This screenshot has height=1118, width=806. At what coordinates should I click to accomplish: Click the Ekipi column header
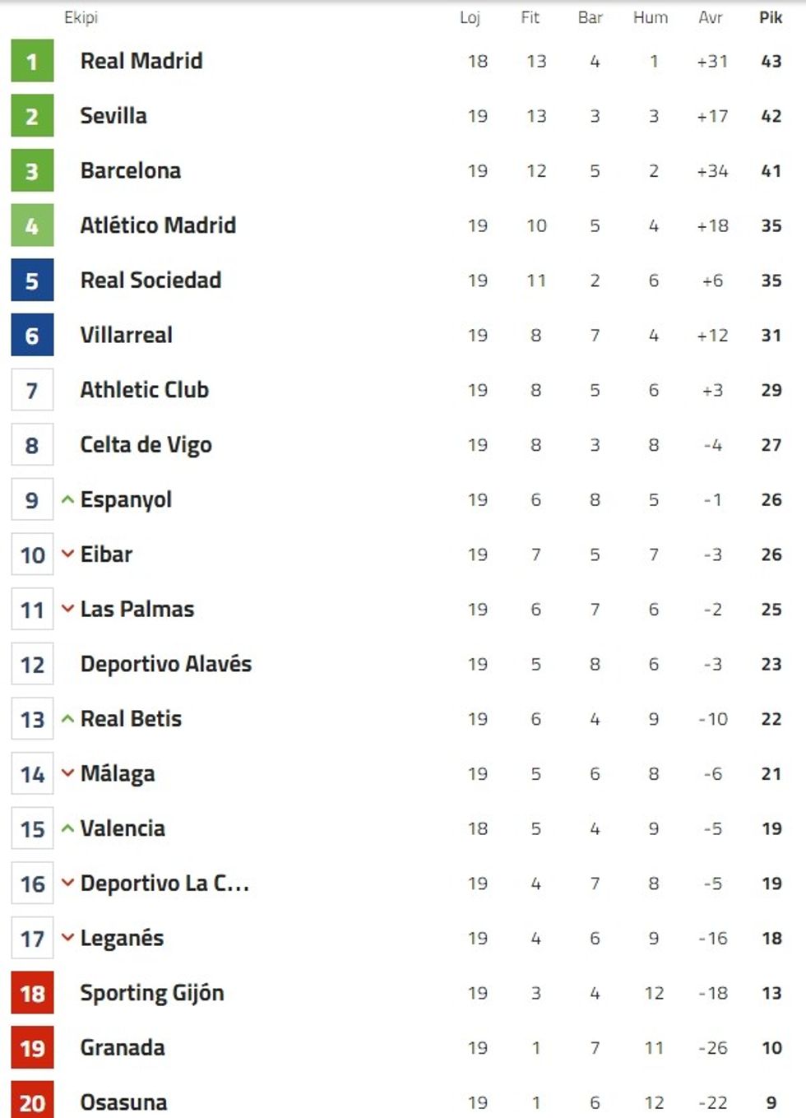click(x=81, y=17)
